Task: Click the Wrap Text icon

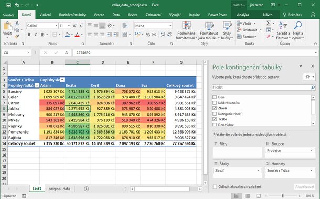Action: click(x=125, y=26)
